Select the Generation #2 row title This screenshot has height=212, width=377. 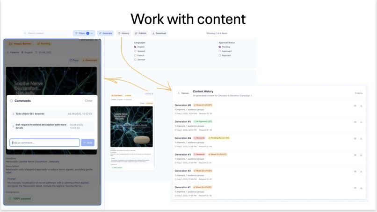[x=183, y=171]
